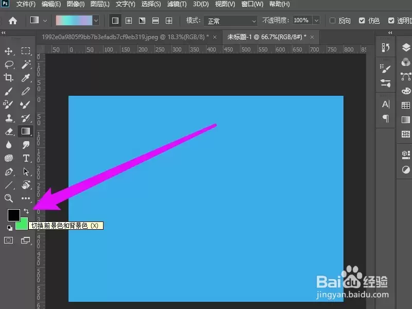Viewport: 412px width, 309px height.
Task: Enable the 反向 reverse checkbox
Action: (x=332, y=21)
